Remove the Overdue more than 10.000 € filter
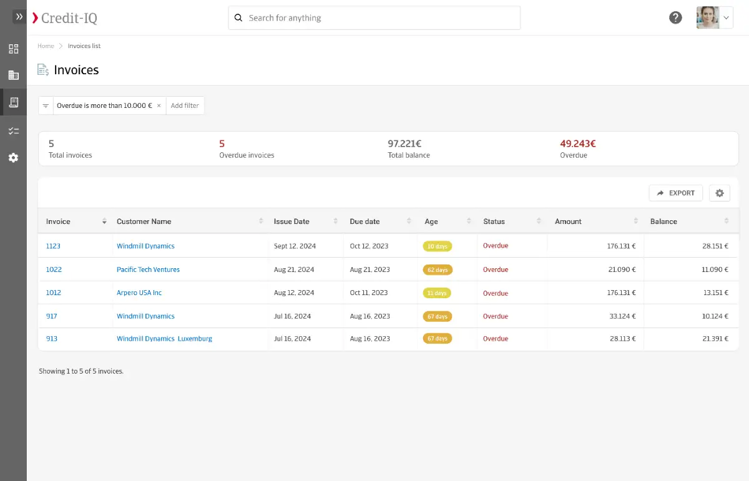This screenshot has width=749, height=481. [159, 106]
